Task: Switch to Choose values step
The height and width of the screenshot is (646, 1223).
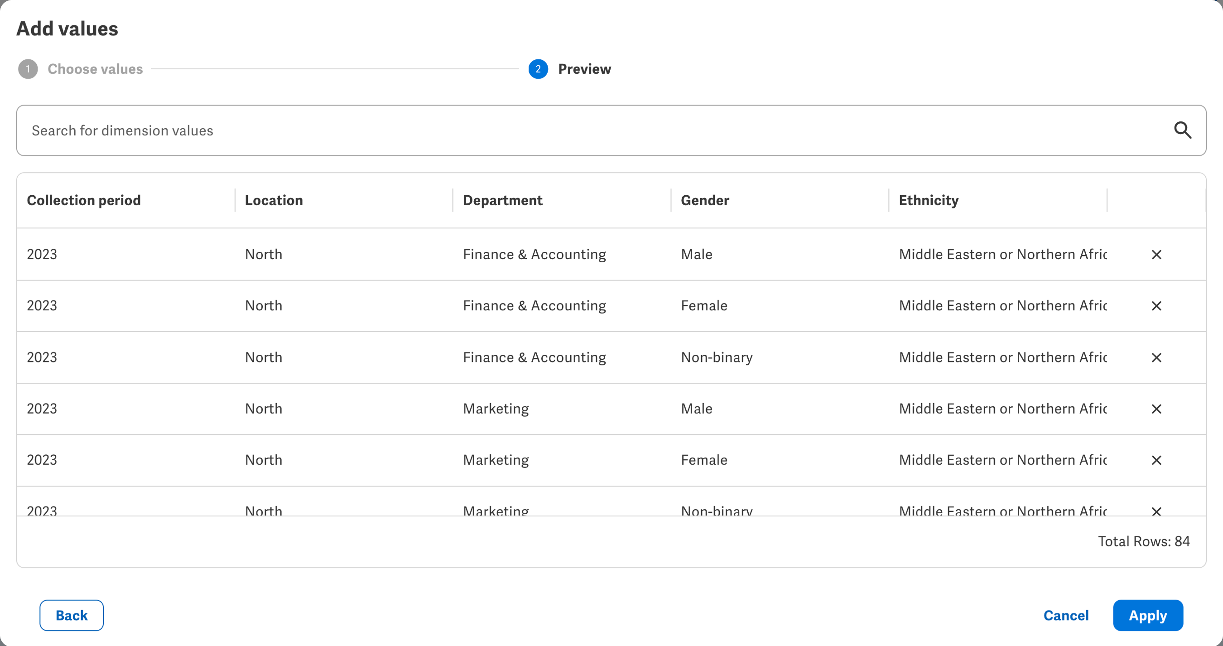Action: (x=95, y=69)
